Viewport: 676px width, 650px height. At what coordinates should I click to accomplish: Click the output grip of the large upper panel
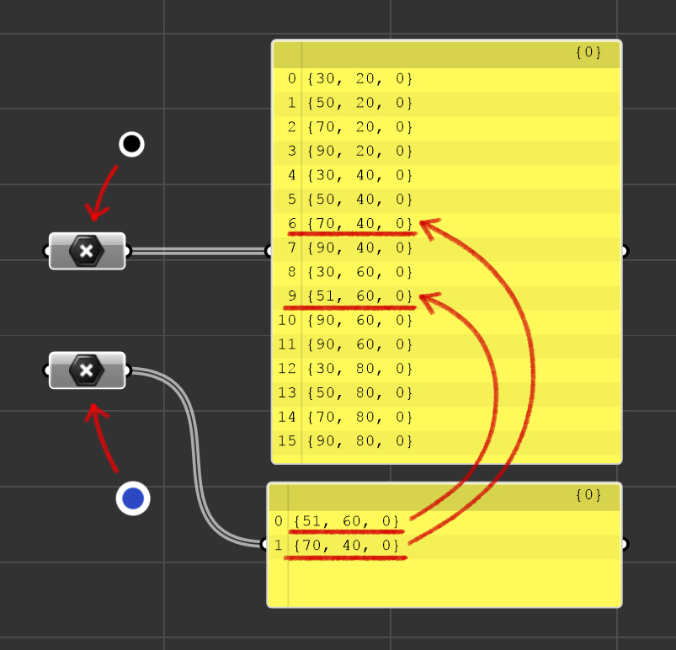pyautogui.click(x=624, y=251)
